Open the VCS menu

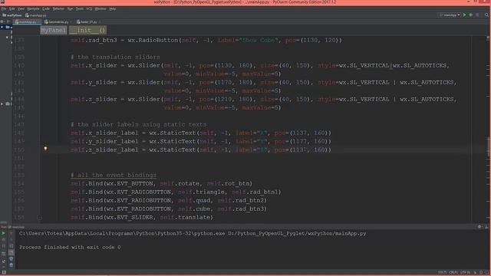pos(89,8)
